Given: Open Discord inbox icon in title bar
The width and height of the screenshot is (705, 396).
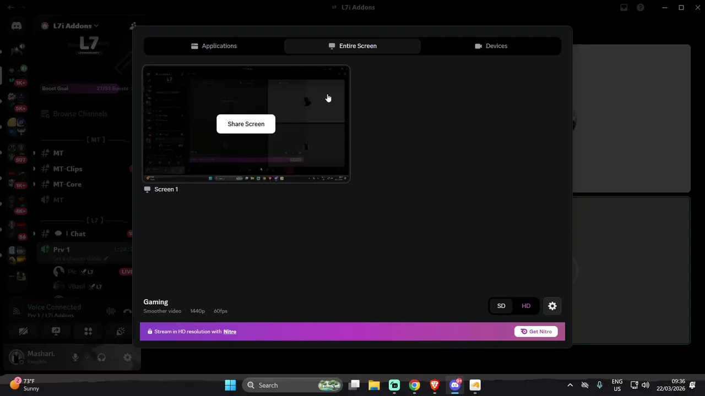Looking at the screenshot, I should (624, 8).
